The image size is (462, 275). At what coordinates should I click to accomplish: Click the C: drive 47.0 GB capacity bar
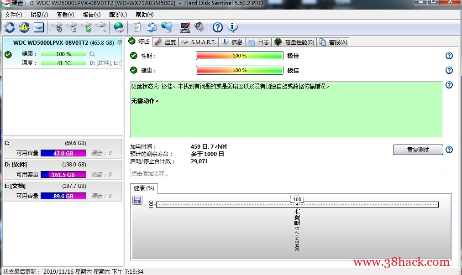[63, 153]
